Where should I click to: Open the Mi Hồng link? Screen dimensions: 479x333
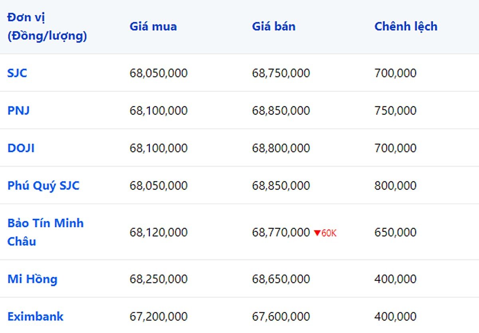[x=32, y=279]
